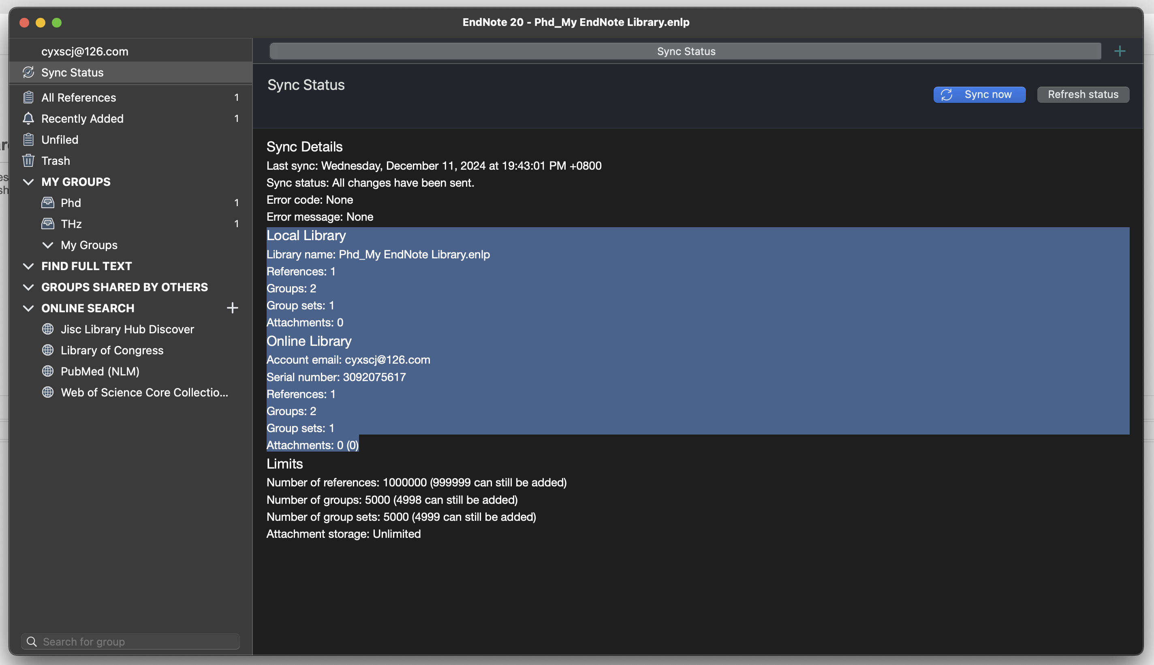Click the THz group tray icon
The height and width of the screenshot is (665, 1154).
click(47, 223)
